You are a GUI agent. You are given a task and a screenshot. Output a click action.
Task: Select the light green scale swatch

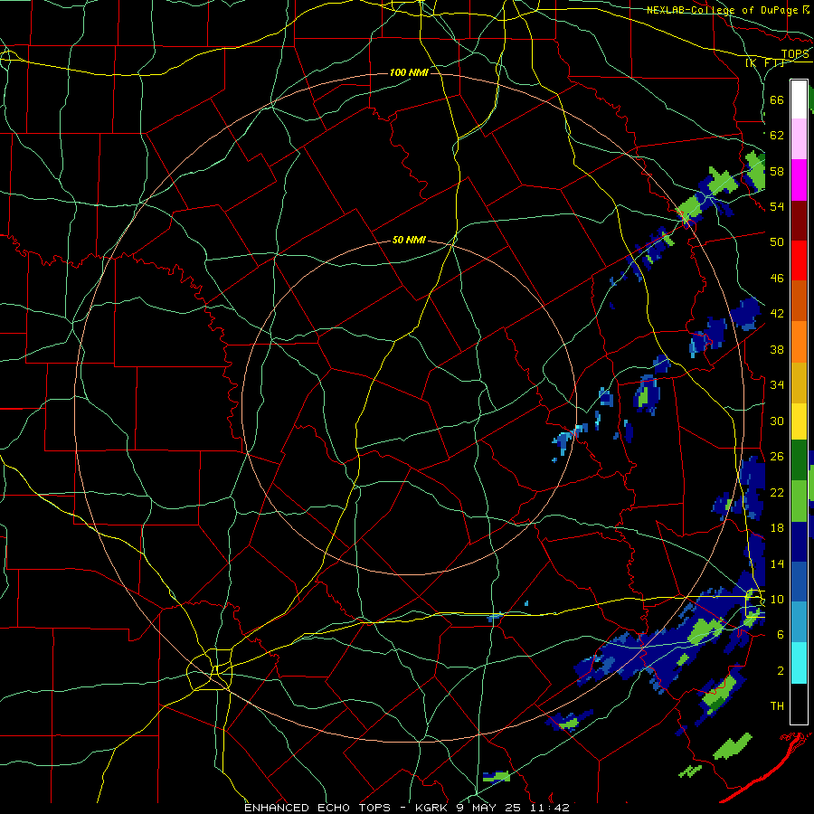(x=799, y=501)
